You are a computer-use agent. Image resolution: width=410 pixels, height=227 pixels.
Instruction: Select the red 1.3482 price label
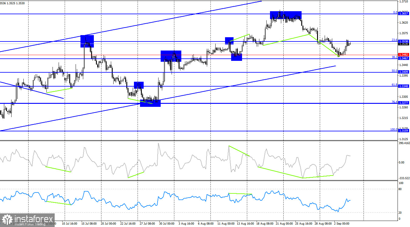tap(404, 54)
